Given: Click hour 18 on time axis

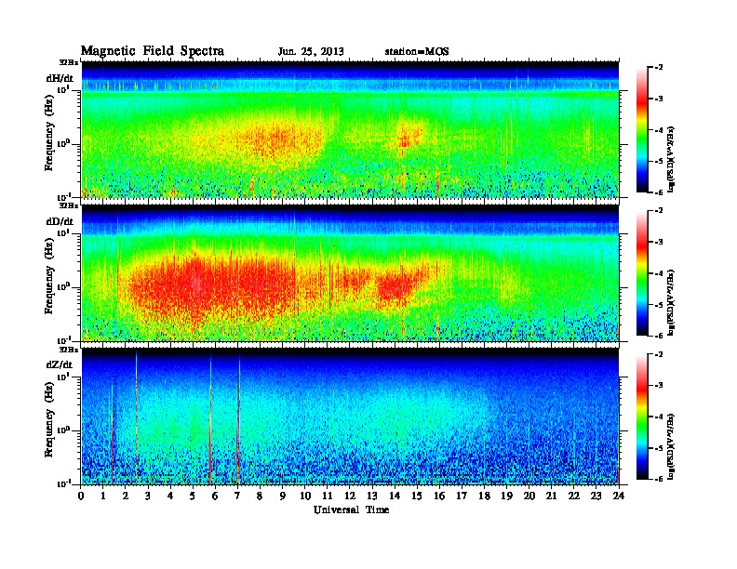Looking at the screenshot, I should coord(484,496).
